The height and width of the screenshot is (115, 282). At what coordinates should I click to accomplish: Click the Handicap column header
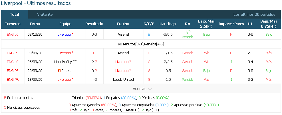tap(168, 24)
